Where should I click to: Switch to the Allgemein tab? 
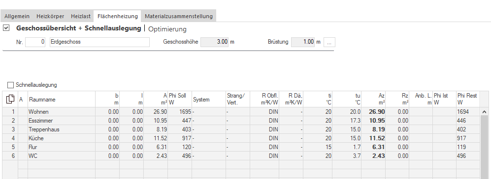(17, 16)
